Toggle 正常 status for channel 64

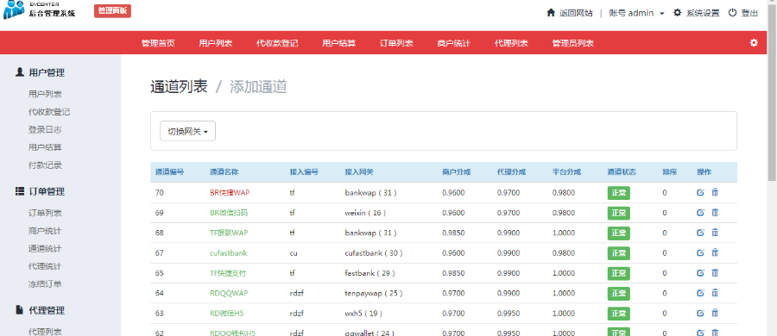tap(618, 294)
